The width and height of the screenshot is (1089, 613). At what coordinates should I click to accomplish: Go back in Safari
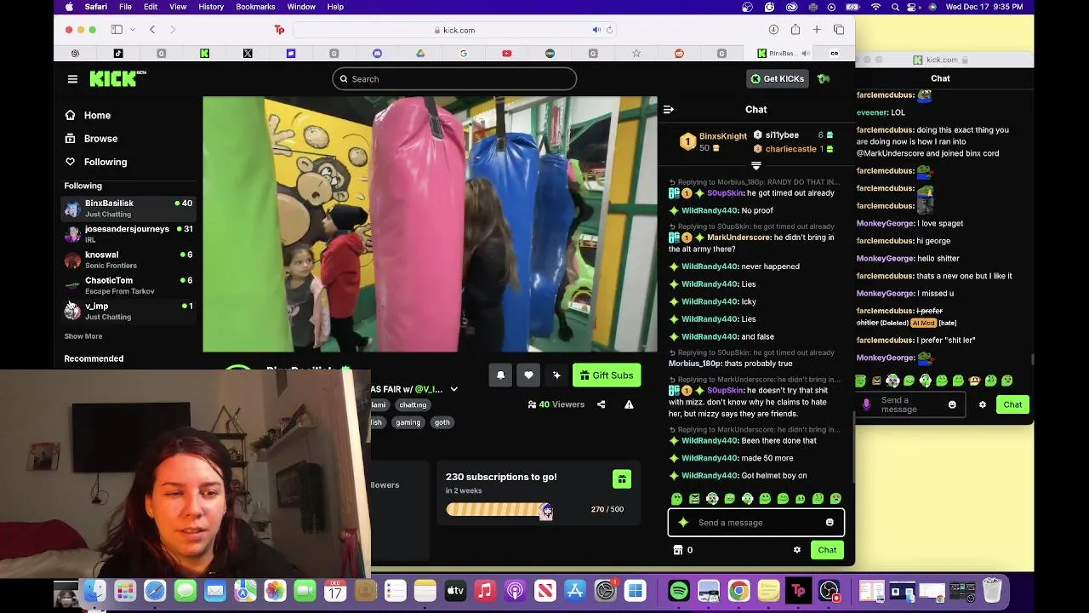152,30
